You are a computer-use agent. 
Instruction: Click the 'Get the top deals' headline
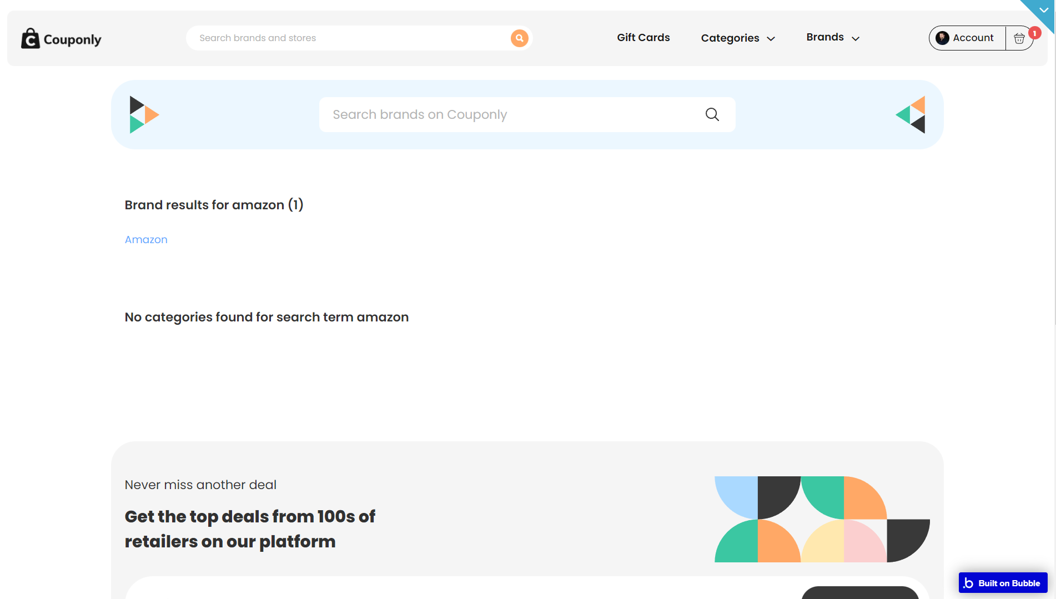pos(250,529)
